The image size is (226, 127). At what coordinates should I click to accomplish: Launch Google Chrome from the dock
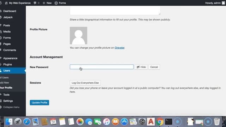pos(160,122)
